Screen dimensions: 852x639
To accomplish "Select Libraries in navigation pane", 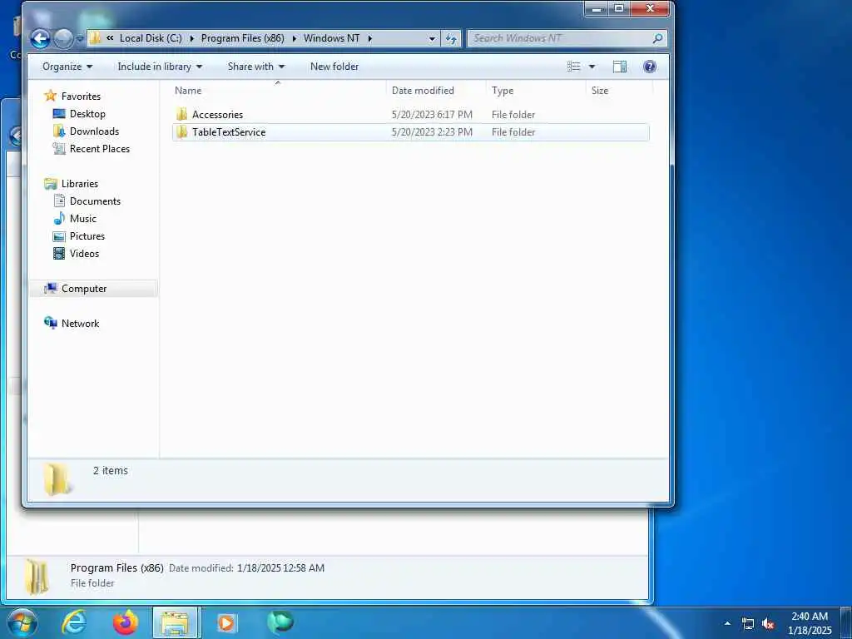I will tap(79, 184).
